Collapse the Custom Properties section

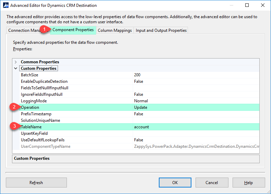point(16,68)
